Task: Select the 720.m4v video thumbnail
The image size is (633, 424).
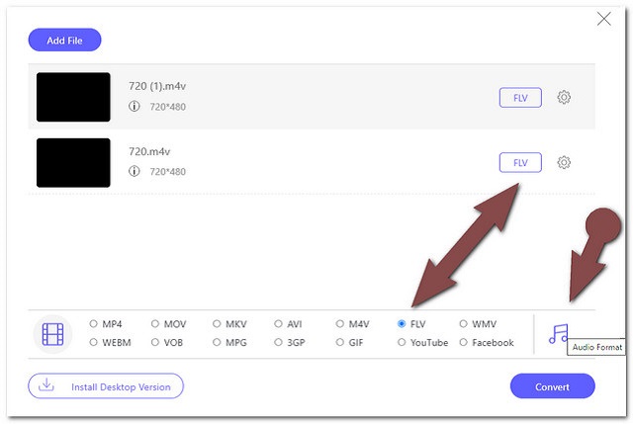Action: 73,162
